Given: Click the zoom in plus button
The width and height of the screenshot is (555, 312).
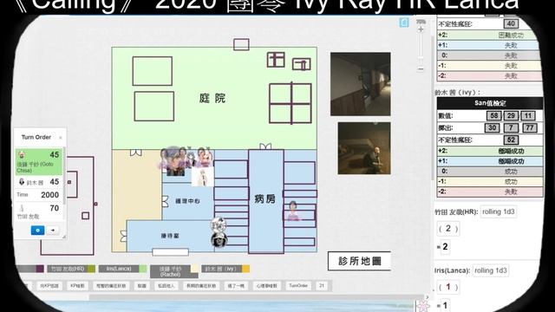Looking at the screenshot, I should click(421, 30).
